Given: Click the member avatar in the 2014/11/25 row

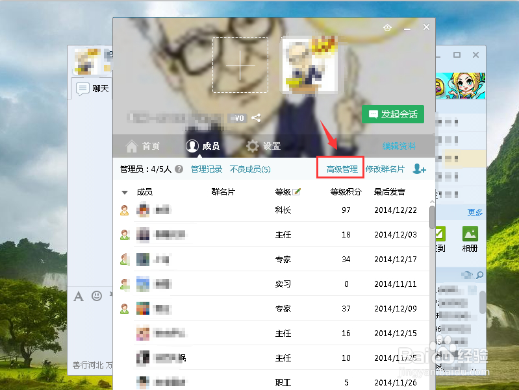Looking at the screenshot, I should click(x=143, y=358).
